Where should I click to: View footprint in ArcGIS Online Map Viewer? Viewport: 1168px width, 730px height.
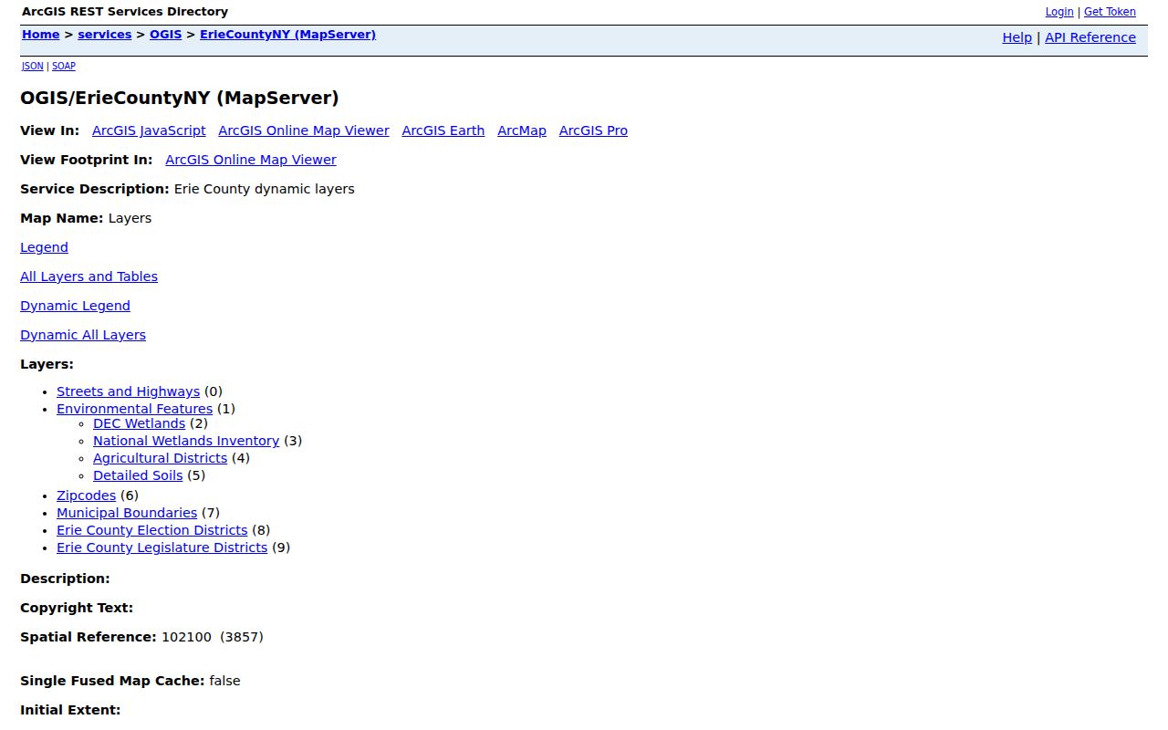(x=251, y=160)
